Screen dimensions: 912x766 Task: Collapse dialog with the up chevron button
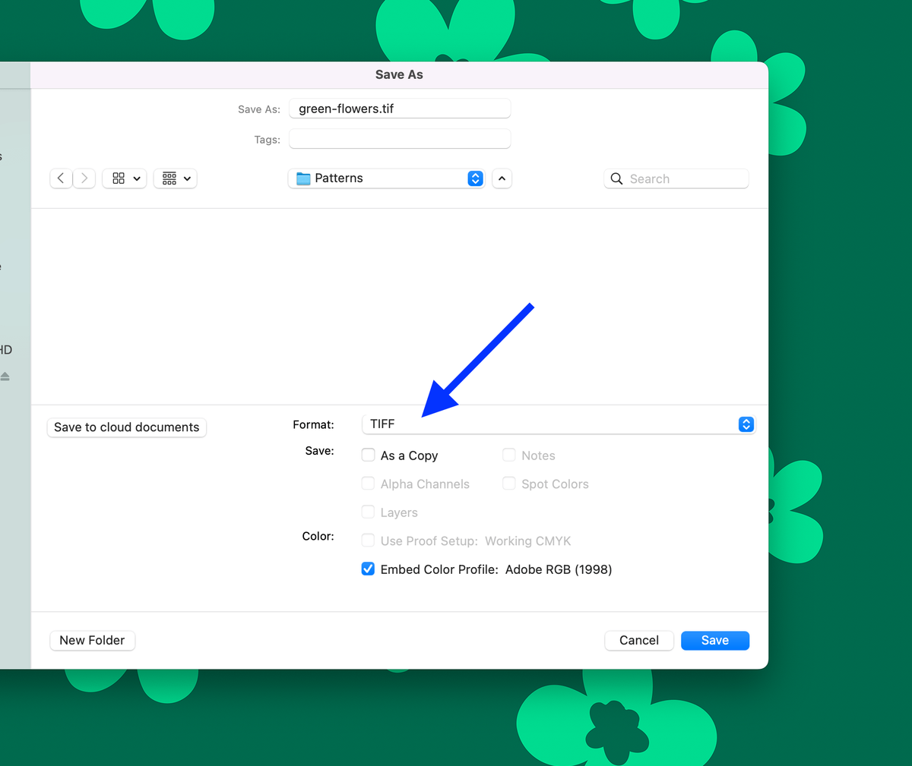[502, 179]
